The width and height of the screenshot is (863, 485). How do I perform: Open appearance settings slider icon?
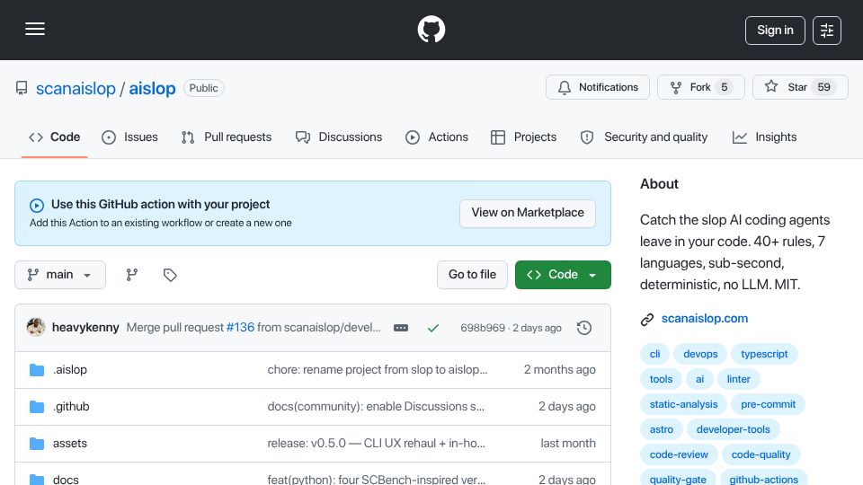pyautogui.click(x=826, y=31)
